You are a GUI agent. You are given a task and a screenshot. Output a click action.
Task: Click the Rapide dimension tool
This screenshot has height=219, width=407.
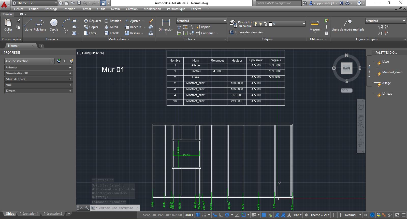point(203,27)
